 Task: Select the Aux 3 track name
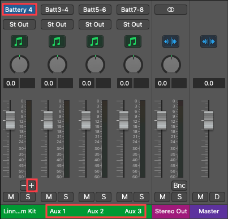[x=133, y=211]
